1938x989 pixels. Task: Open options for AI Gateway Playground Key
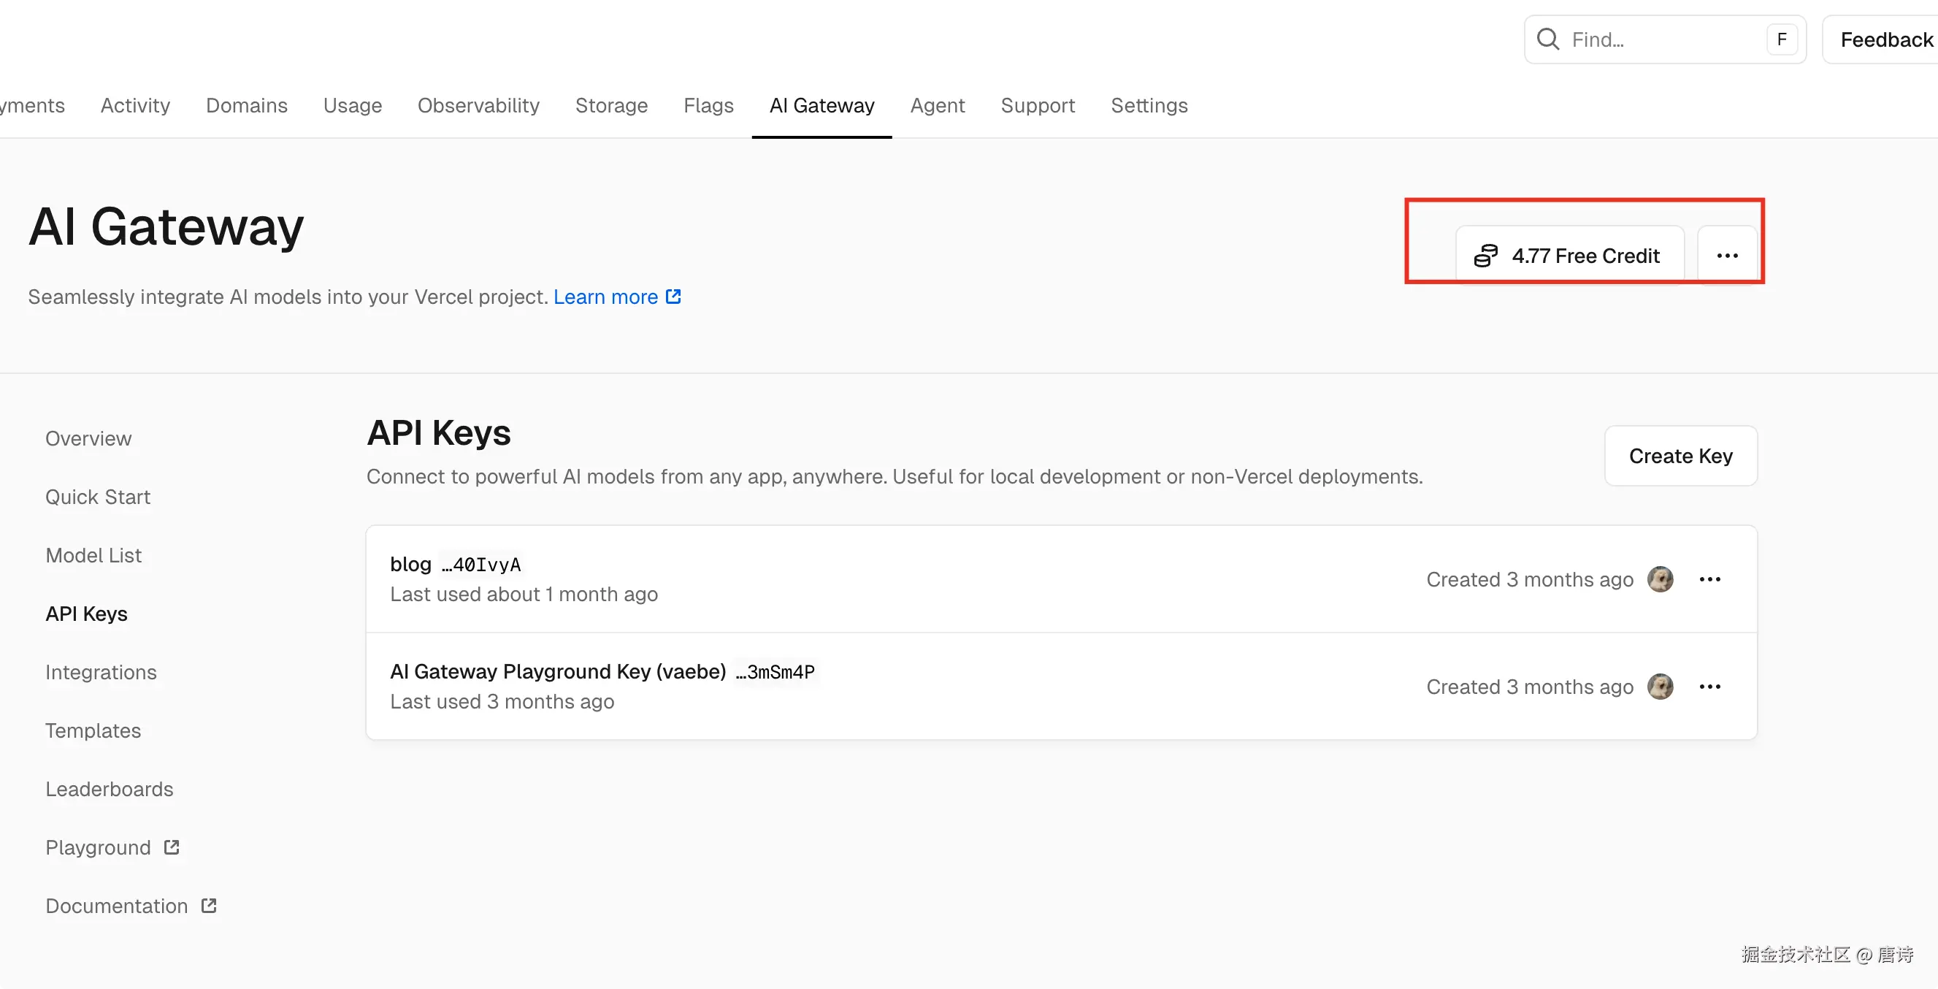pos(1709,687)
